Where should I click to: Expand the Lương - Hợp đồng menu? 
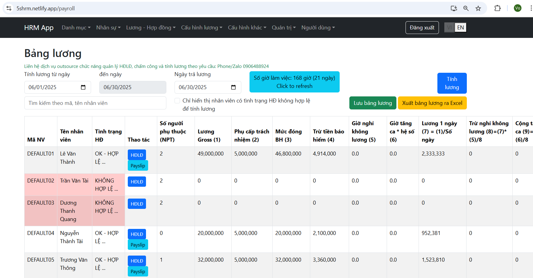tap(151, 28)
